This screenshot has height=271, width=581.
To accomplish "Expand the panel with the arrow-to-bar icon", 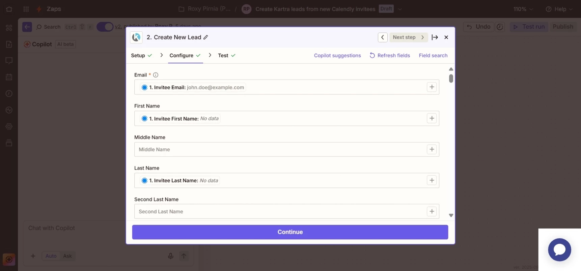I will point(435,37).
